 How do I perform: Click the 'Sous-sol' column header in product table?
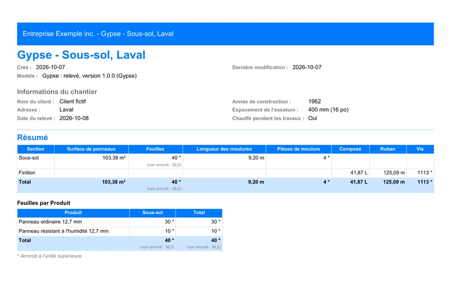(152, 212)
